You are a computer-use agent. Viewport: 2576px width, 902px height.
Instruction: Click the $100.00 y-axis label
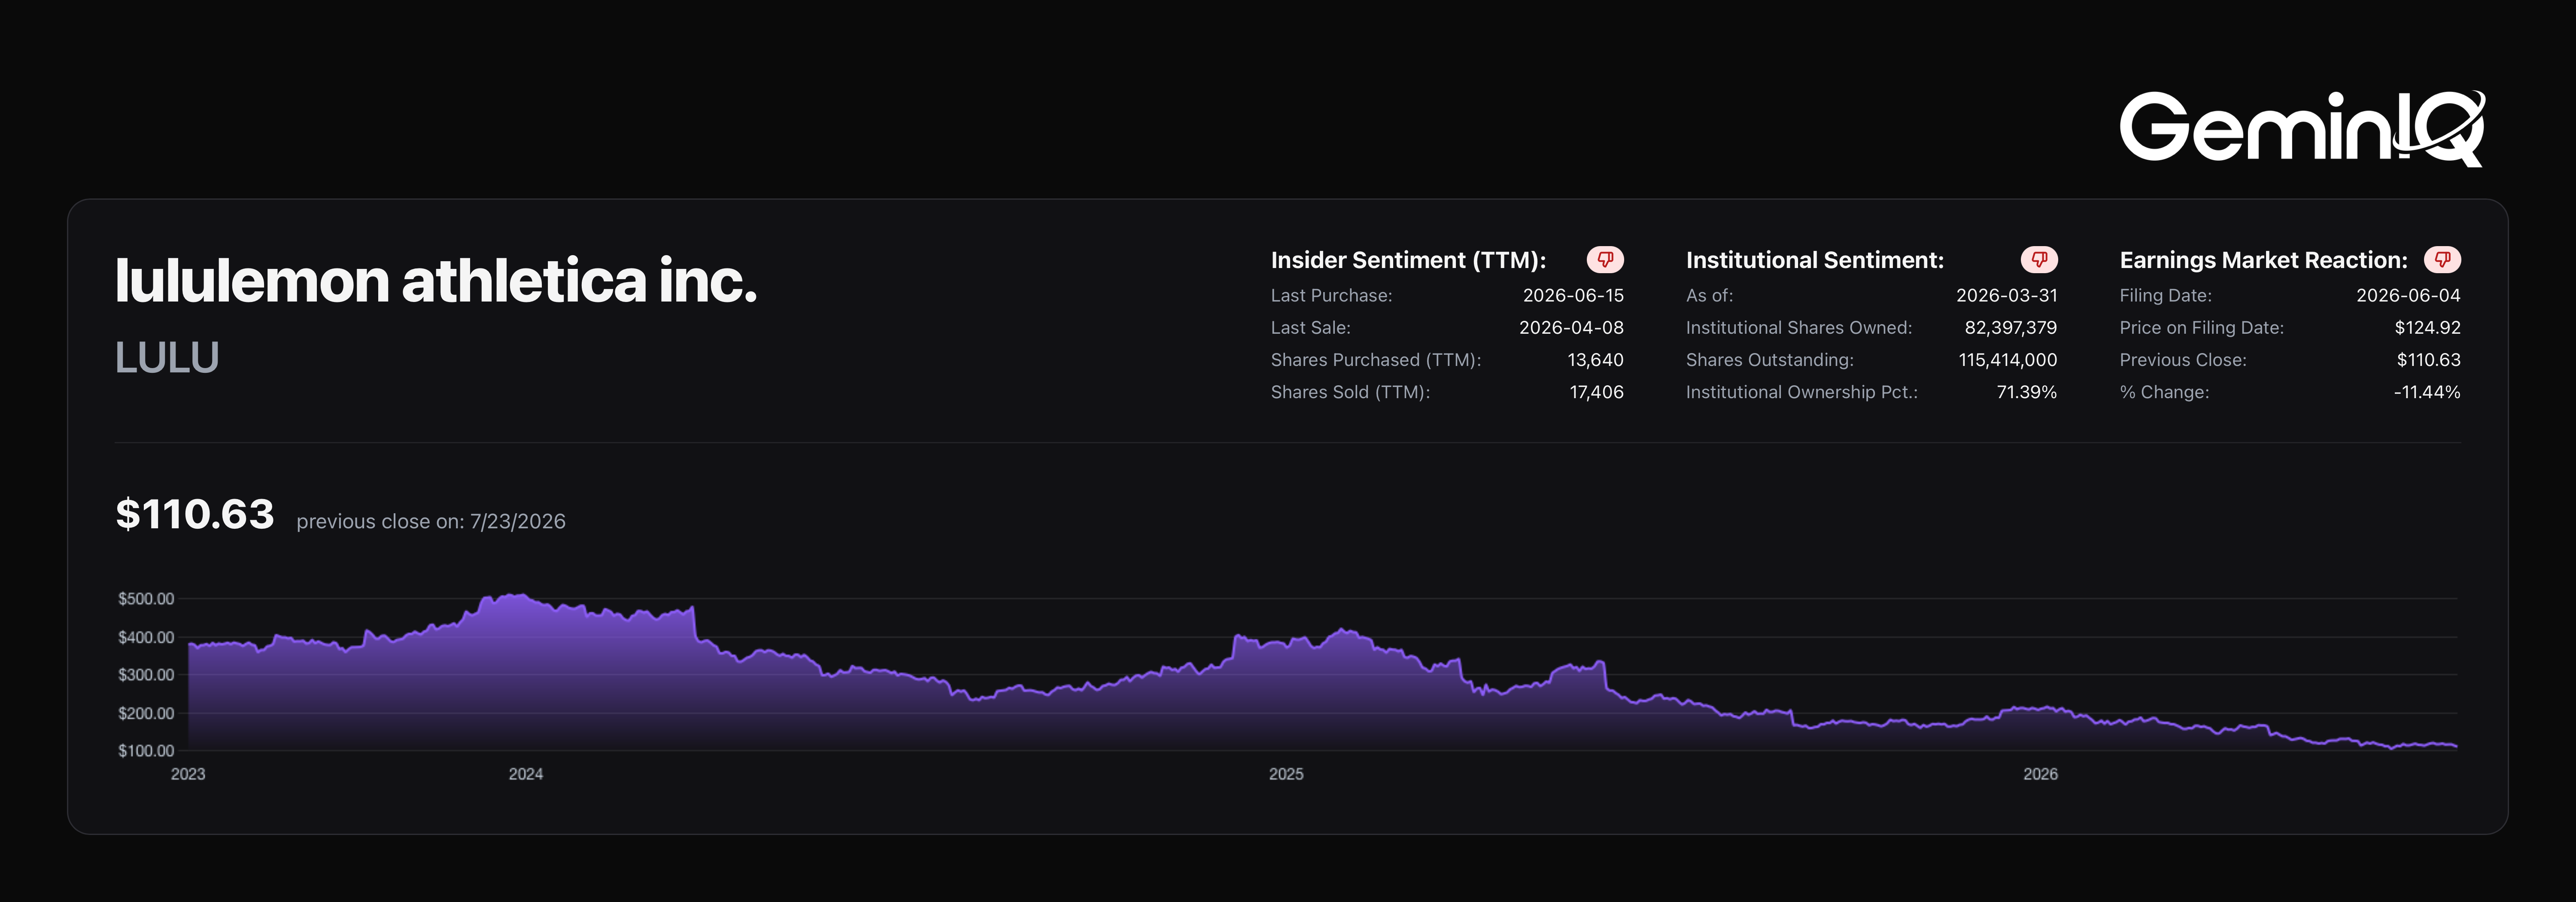146,750
